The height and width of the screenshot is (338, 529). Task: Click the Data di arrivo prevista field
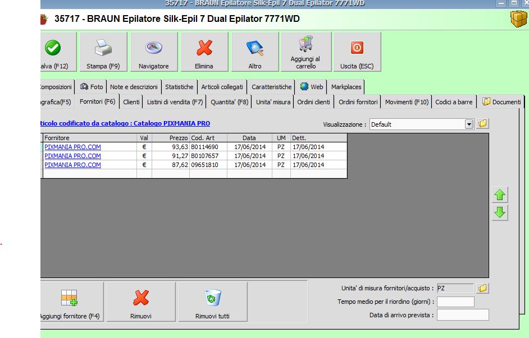(463, 315)
